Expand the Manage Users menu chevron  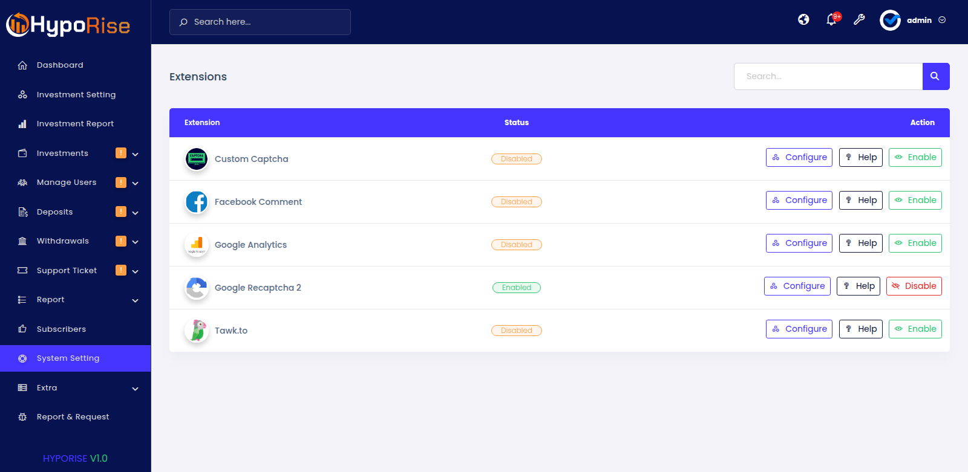click(x=136, y=183)
